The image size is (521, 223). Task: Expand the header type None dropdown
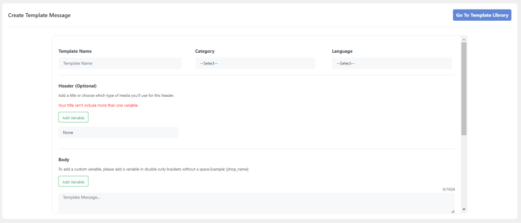118,133
